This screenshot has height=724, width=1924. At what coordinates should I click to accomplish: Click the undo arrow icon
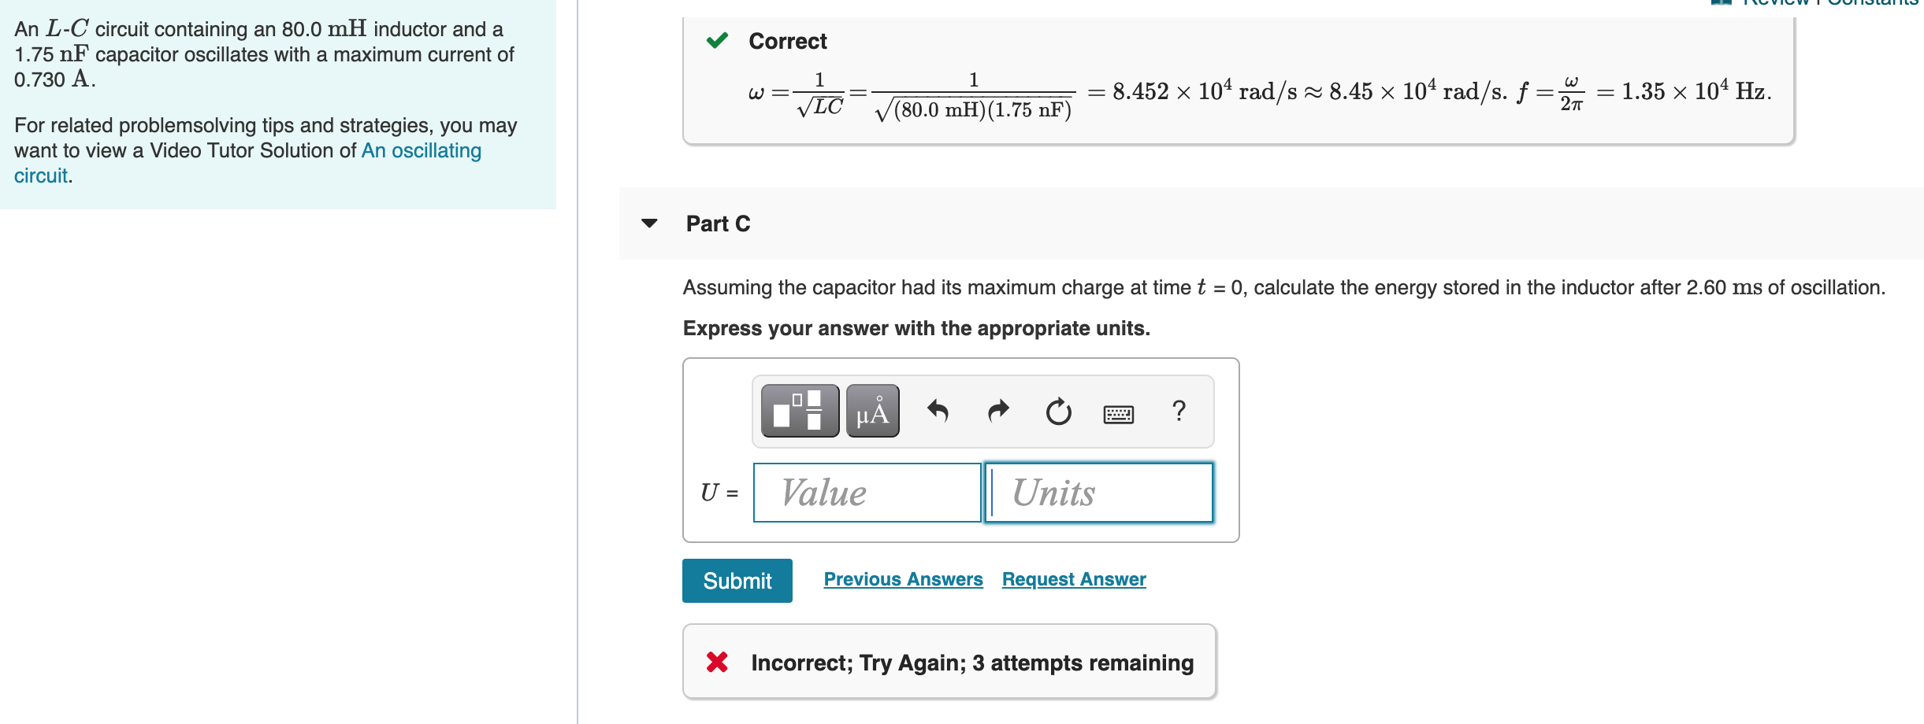tap(938, 412)
